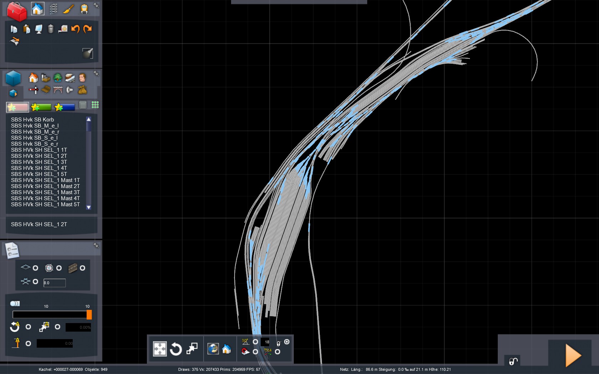The height and width of the screenshot is (374, 599).
Task: Select 'SBS HVk SH SEL_1 Mast 3T'
Action: [x=45, y=192]
